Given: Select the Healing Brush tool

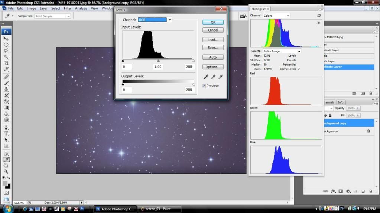Looking at the screenshot, I should 6,77.
